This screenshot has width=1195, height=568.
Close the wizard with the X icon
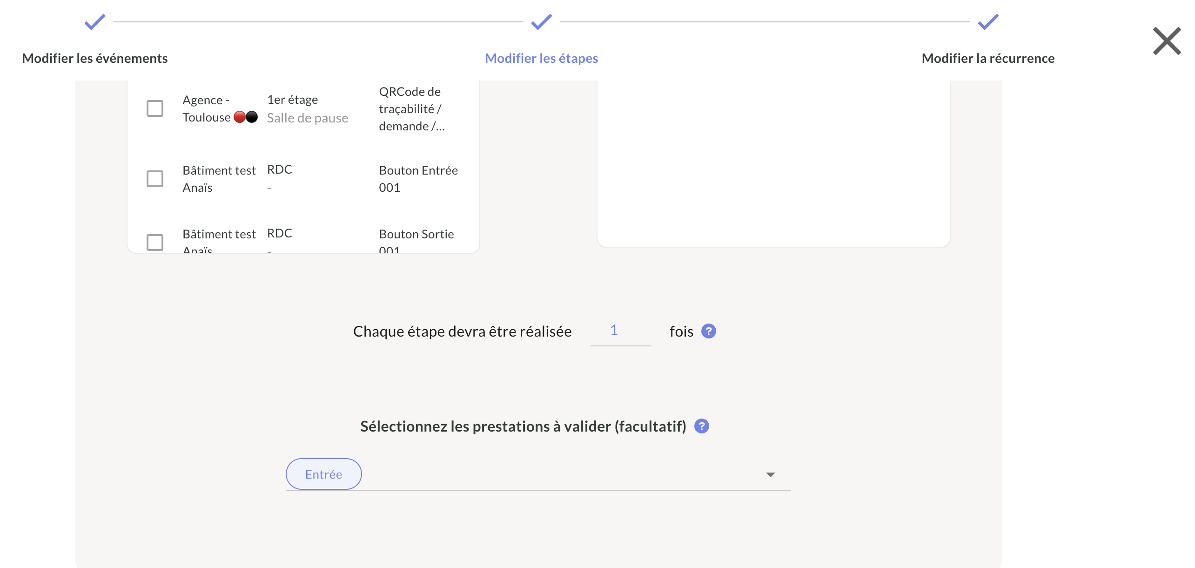tap(1167, 41)
